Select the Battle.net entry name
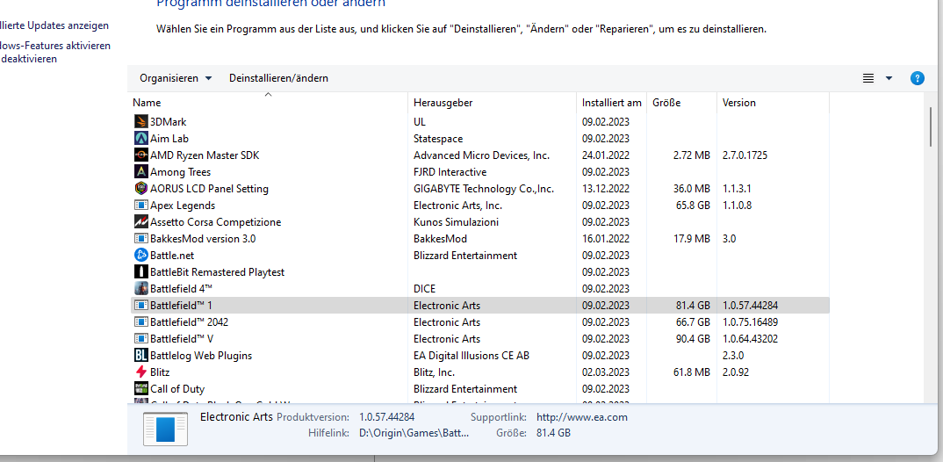This screenshot has width=943, height=462. pos(172,256)
